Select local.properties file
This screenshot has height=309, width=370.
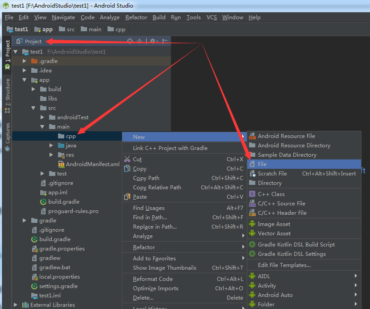56,277
